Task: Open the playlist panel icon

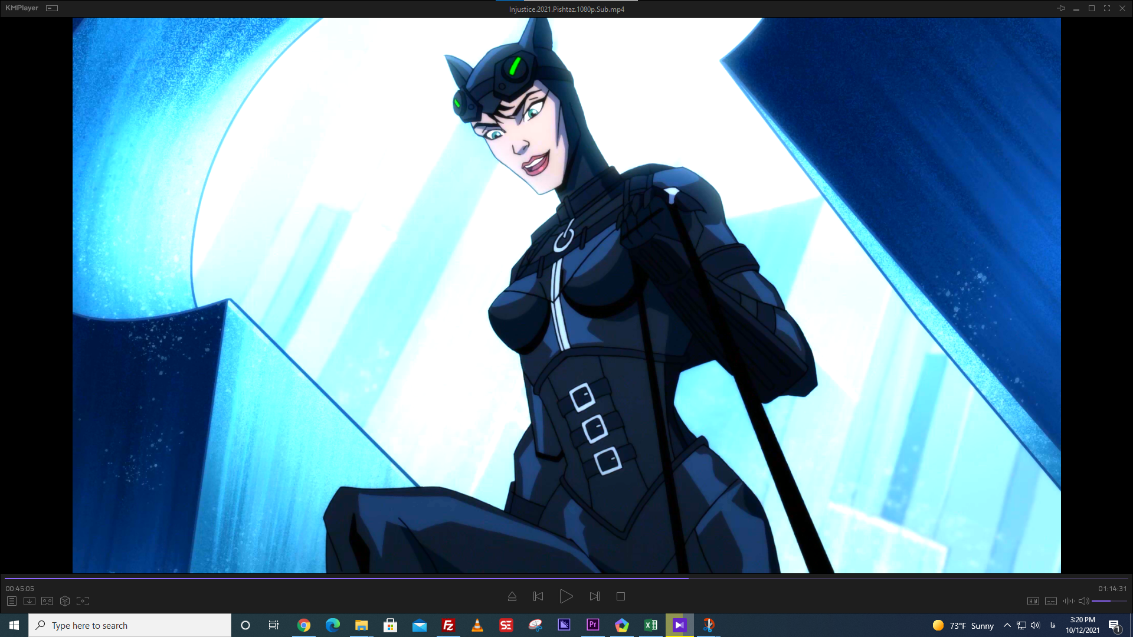Action: point(11,601)
